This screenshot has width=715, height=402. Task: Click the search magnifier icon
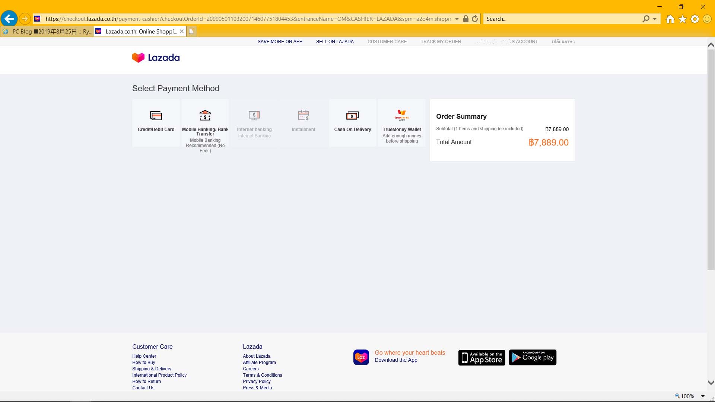(646, 19)
